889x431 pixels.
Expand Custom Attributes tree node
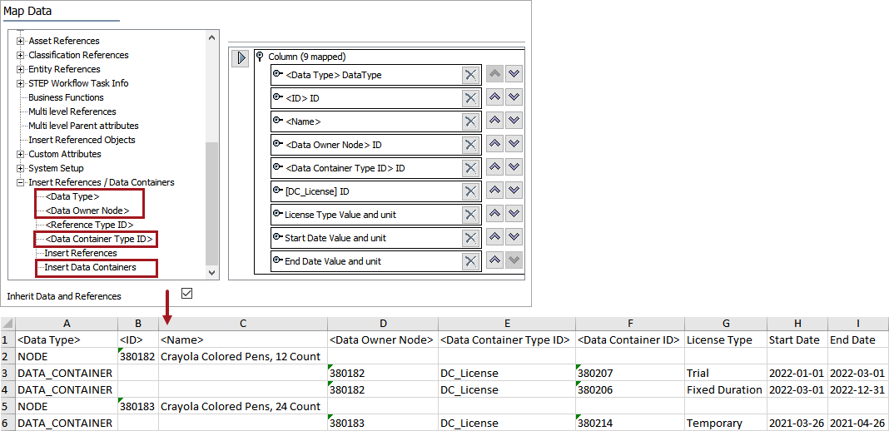tap(21, 154)
